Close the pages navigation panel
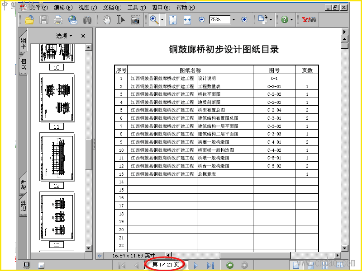362x271 pixels. click(x=83, y=36)
